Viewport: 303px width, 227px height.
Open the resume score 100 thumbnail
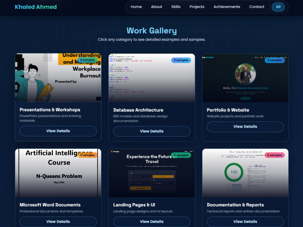click(245, 173)
